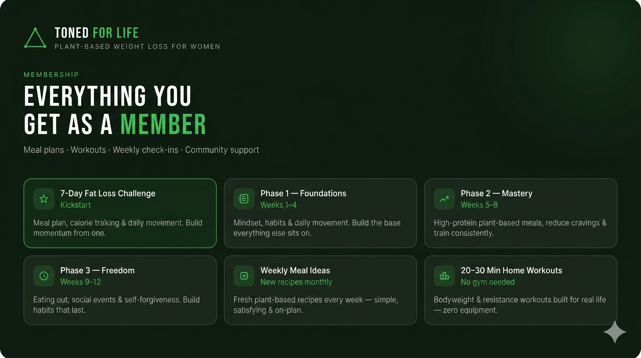This screenshot has width=641, height=358.
Task: Click the triangle logo icon
Action: (35, 38)
